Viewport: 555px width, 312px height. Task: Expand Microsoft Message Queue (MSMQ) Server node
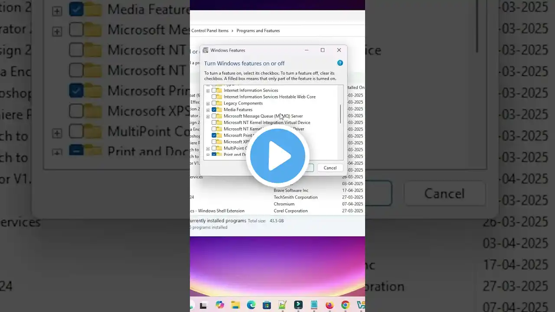(208, 116)
